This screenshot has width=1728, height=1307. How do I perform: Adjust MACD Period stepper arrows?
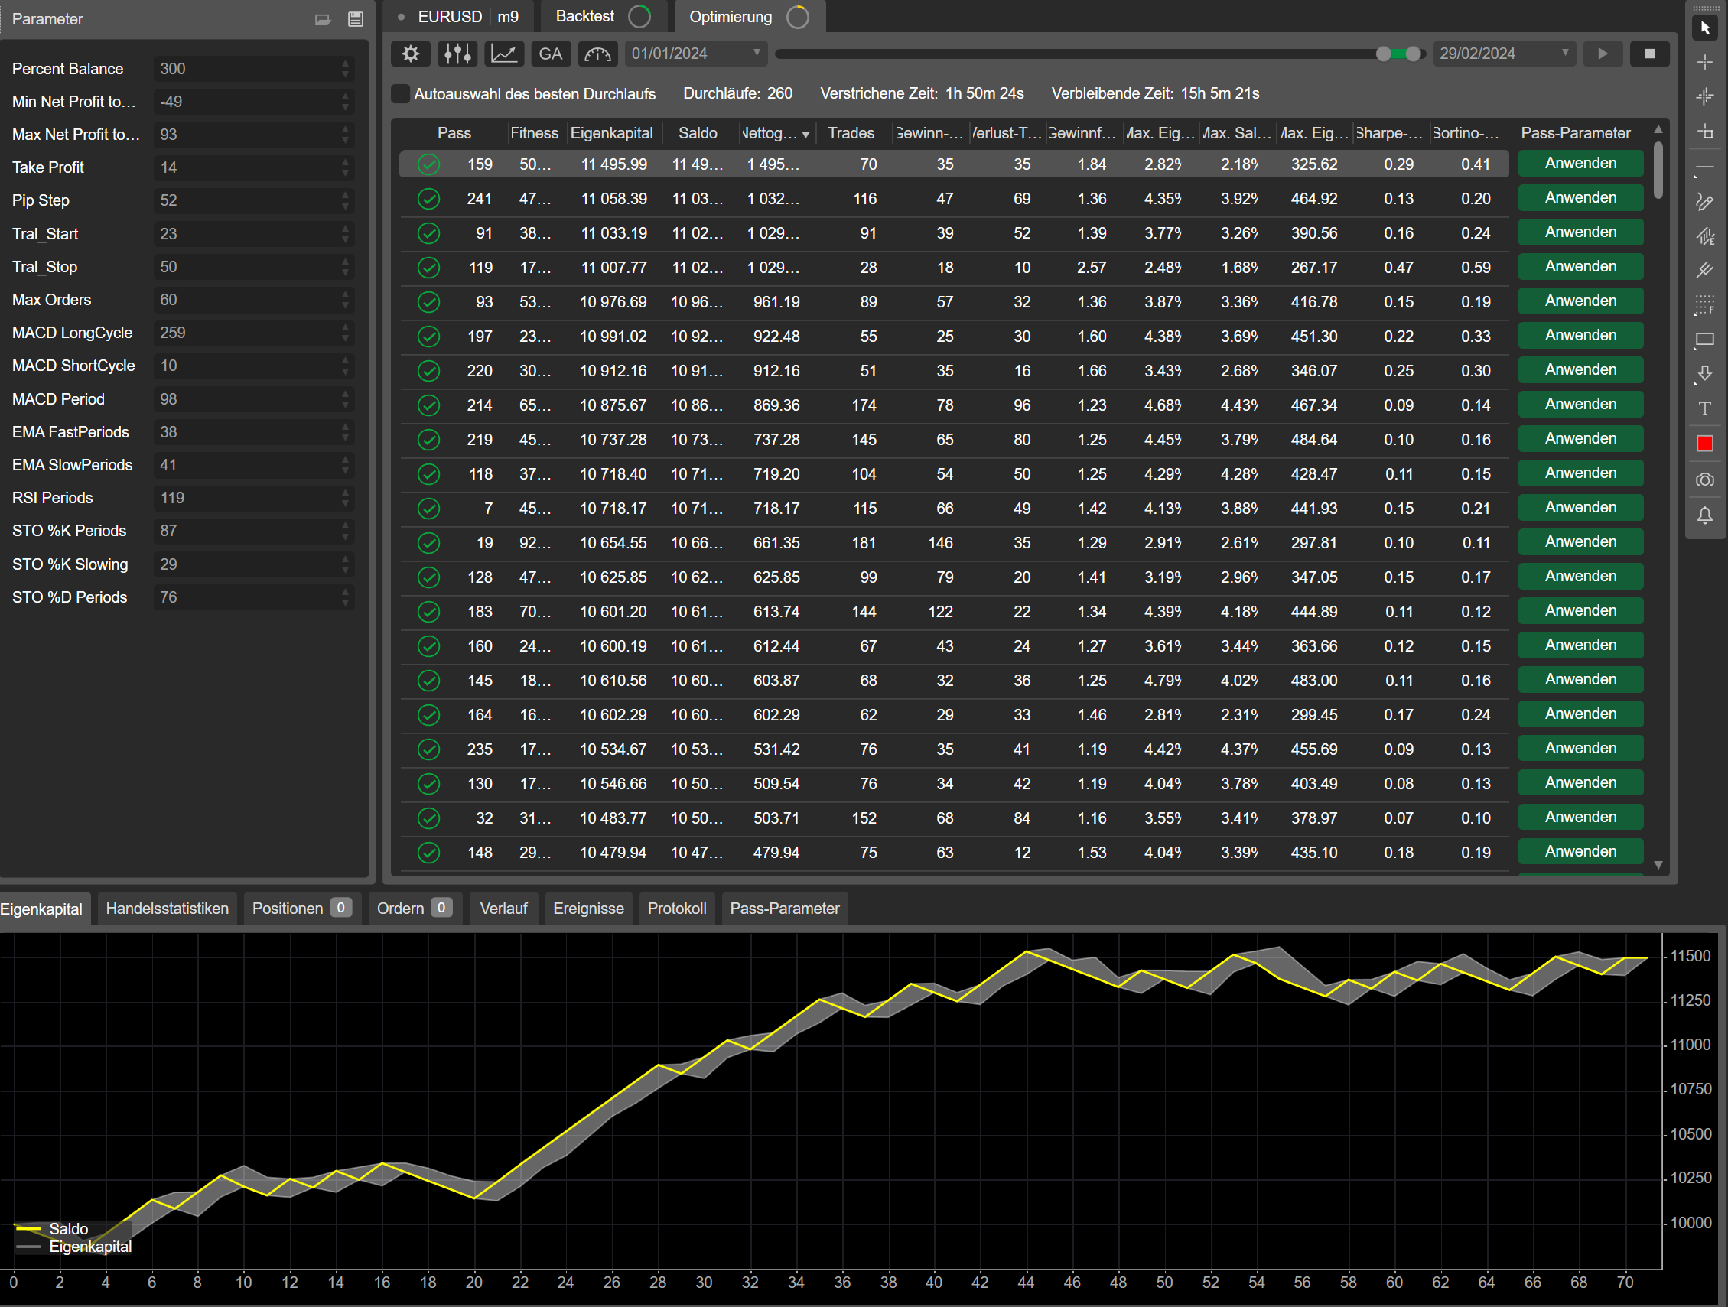click(345, 399)
